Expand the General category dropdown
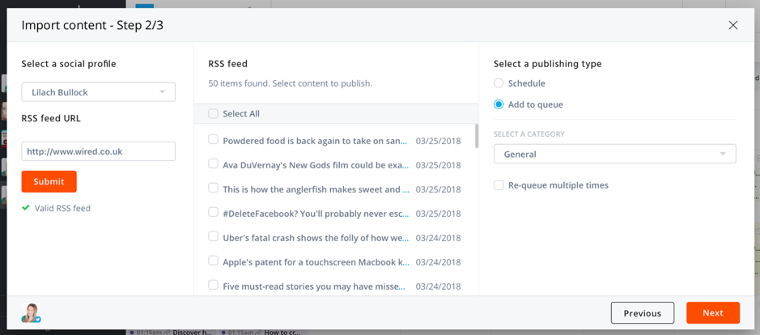The height and width of the screenshot is (335, 760). pyautogui.click(x=614, y=154)
